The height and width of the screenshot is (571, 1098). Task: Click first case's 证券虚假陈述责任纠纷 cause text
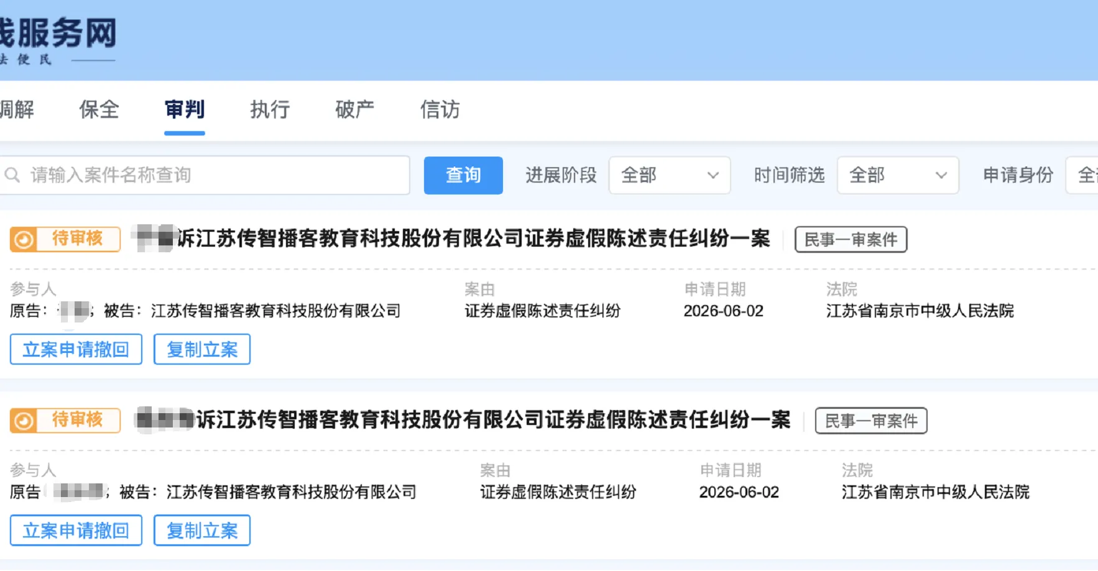[x=542, y=311]
